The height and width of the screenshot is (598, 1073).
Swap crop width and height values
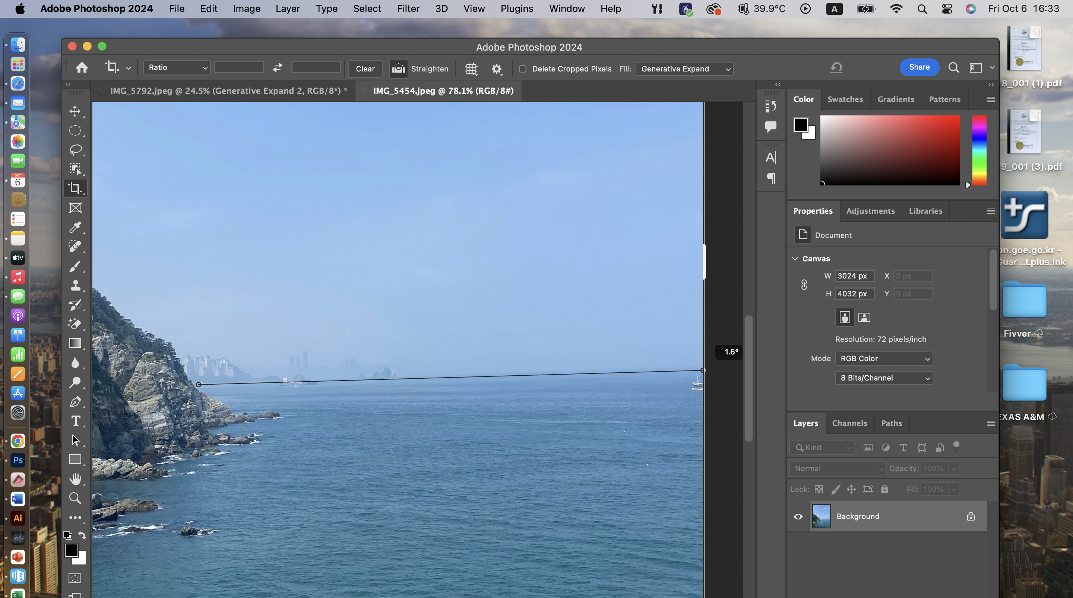[x=278, y=67]
